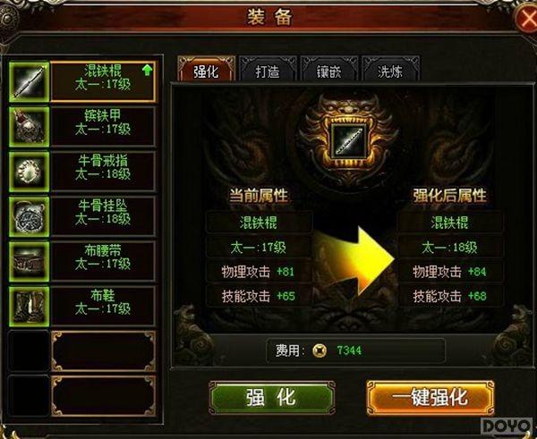Select the 布鞋 shoes icon
537x439 pixels.
30,307
